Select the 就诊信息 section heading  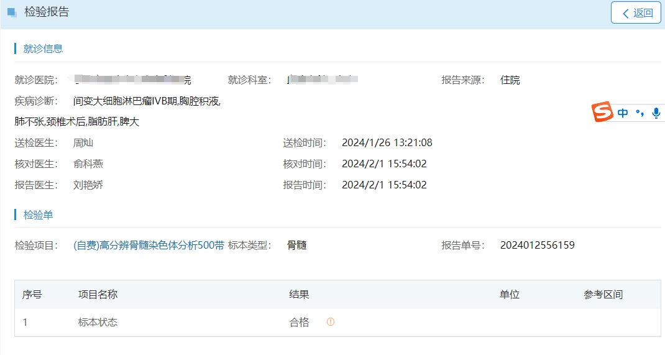click(x=43, y=48)
